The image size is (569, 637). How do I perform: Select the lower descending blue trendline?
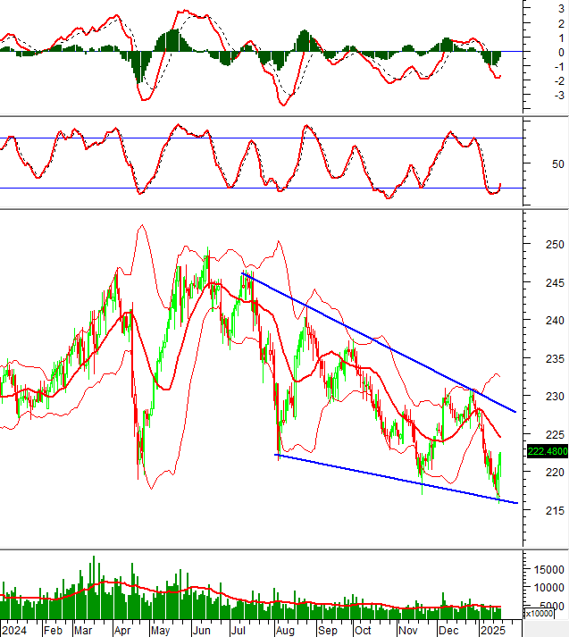[x=397, y=479]
